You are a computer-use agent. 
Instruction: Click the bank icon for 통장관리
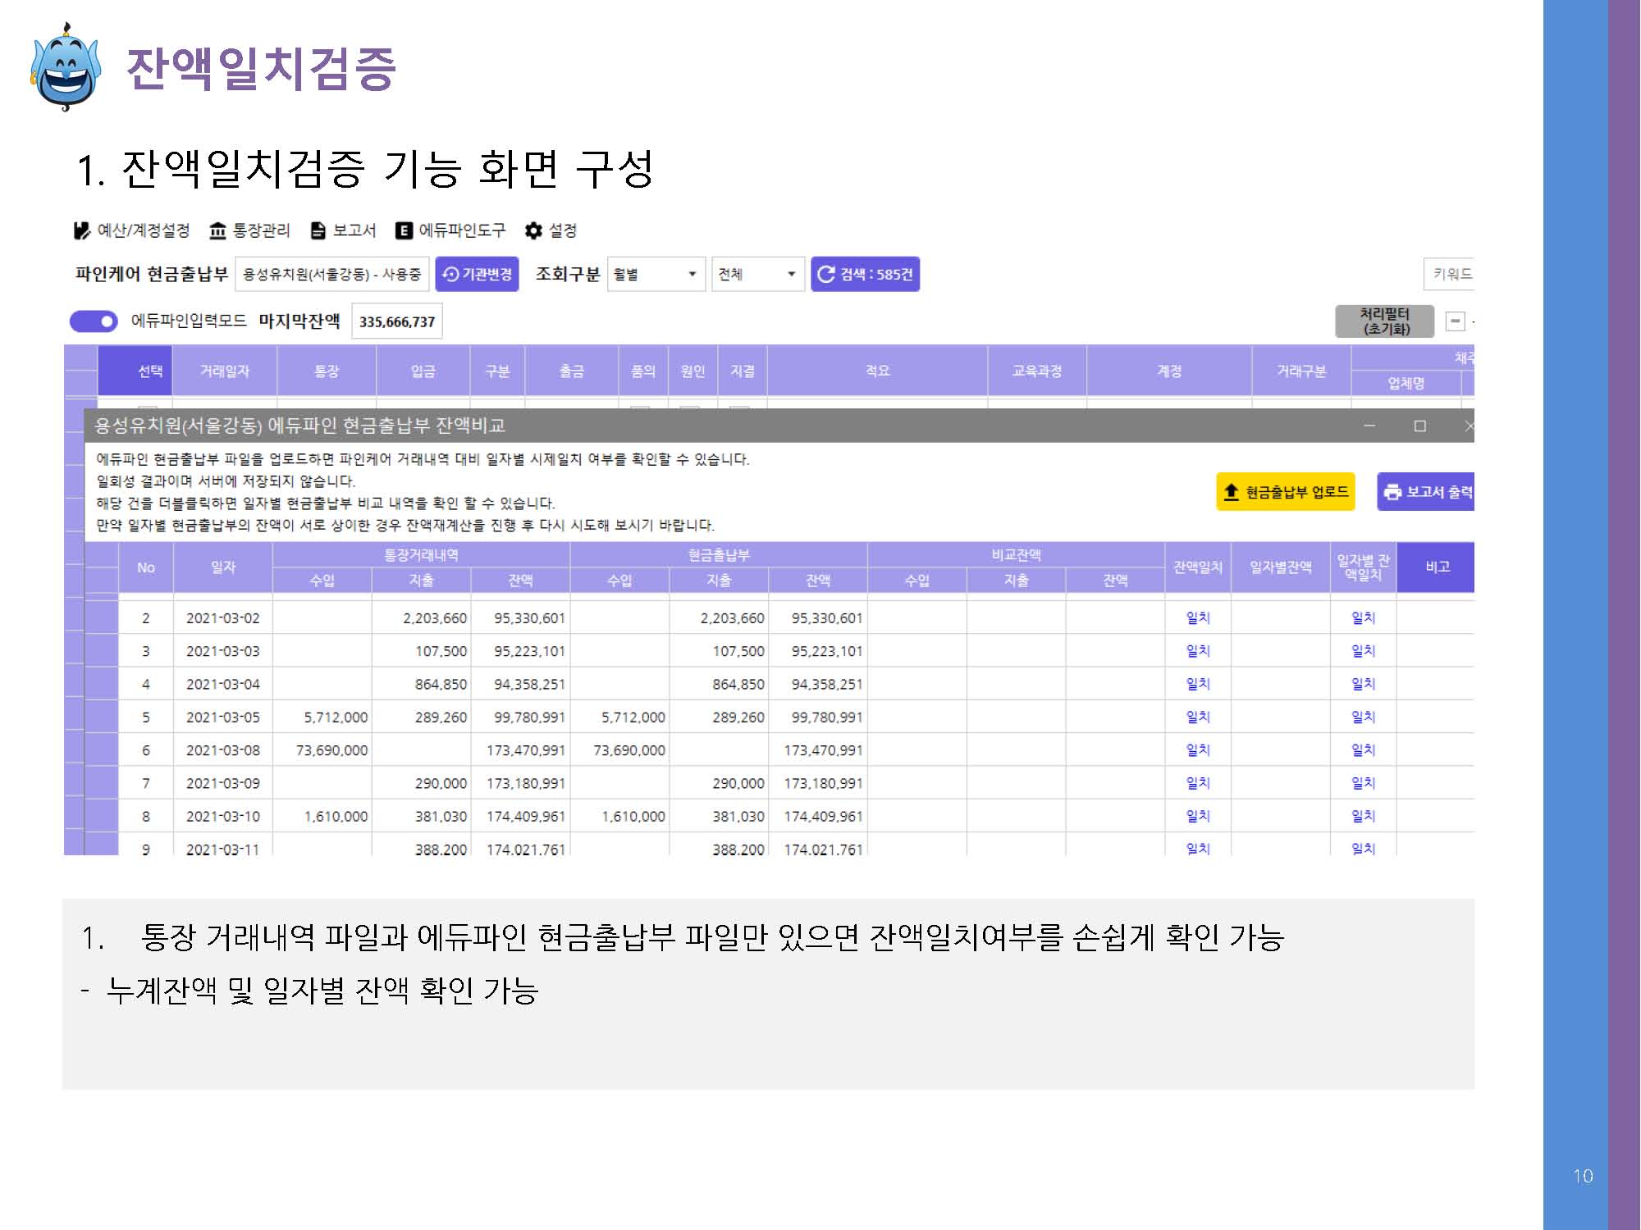point(217,230)
